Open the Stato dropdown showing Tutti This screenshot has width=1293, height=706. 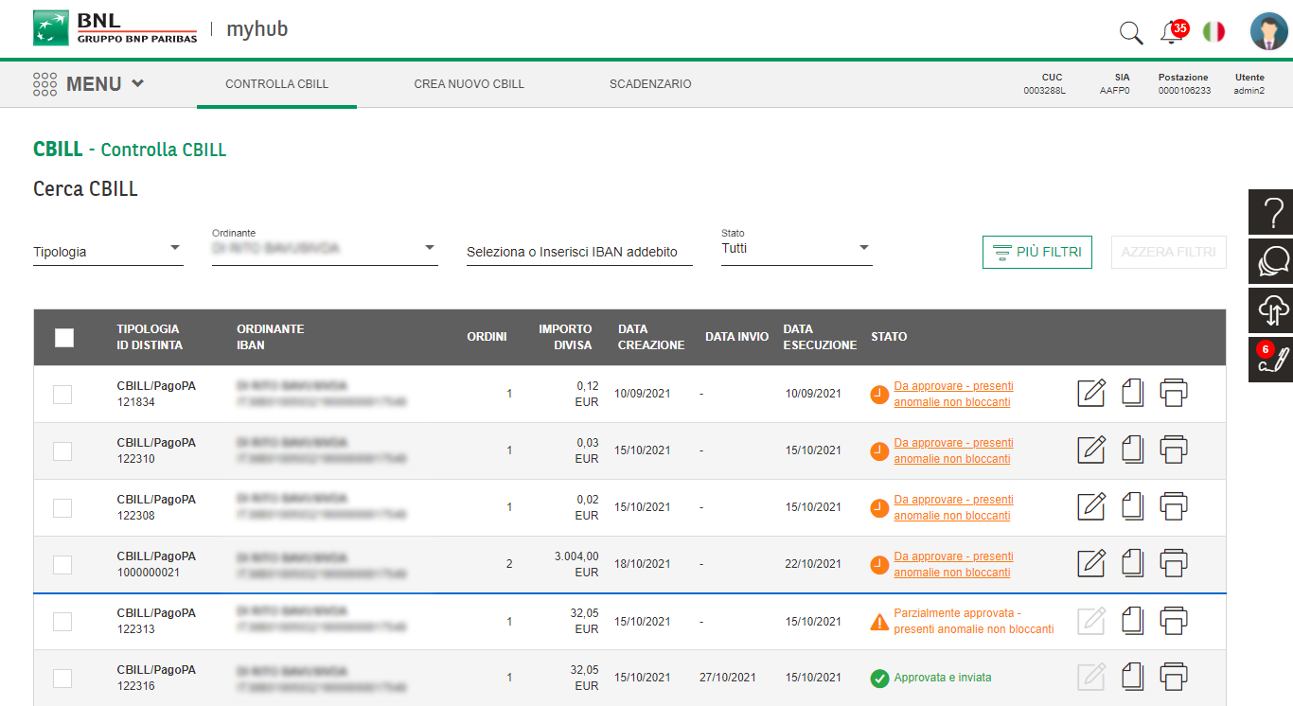click(796, 249)
